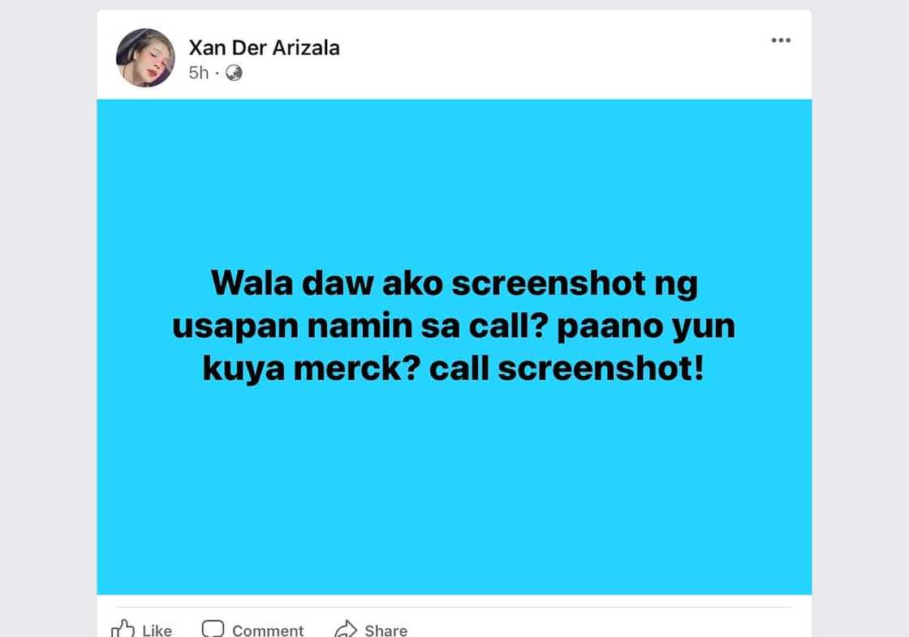Viewport: 909px width, 637px height.
Task: Click the line 'kuya merck? call screenshot!'
Action: 454,368
